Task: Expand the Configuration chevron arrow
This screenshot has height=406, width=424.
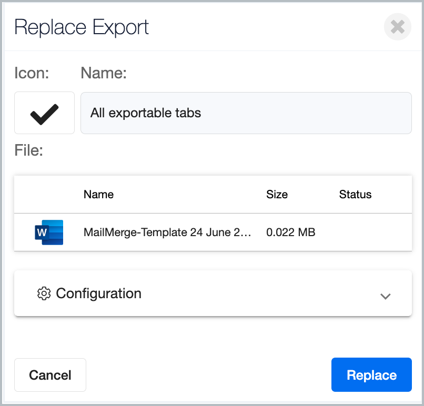Action: click(x=385, y=296)
